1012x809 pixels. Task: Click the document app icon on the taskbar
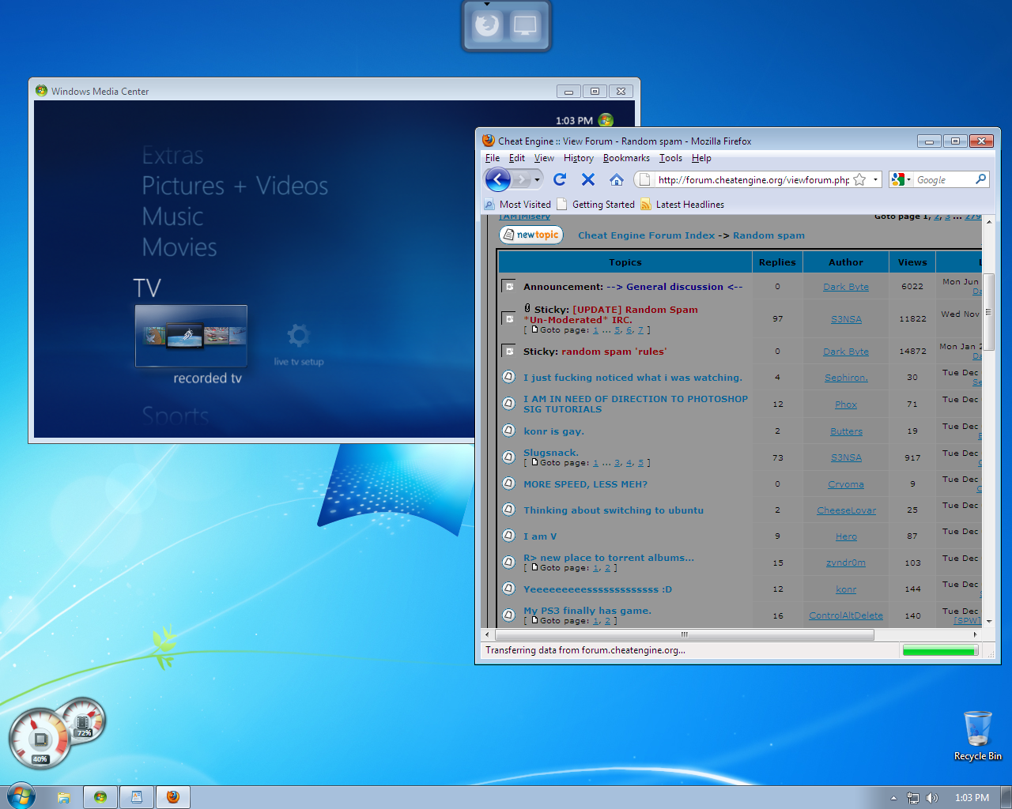tap(137, 797)
